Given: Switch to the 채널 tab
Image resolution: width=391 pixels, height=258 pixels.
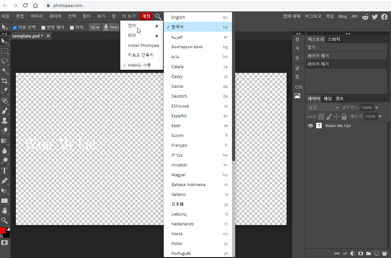Looking at the screenshot, I should click(328, 99).
